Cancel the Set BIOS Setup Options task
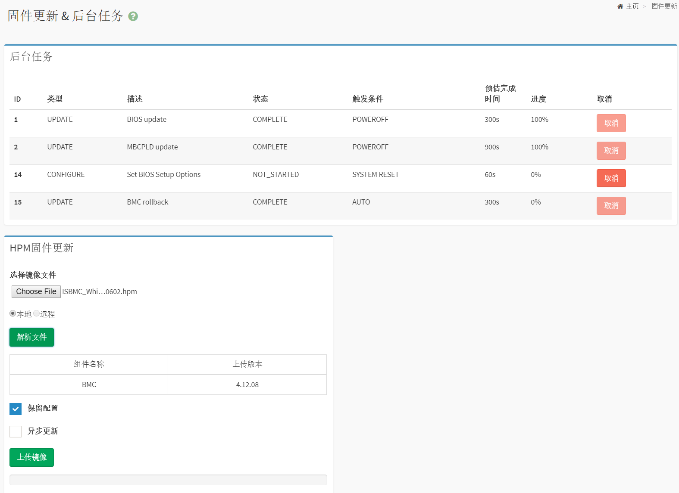The image size is (679, 493). click(x=611, y=178)
